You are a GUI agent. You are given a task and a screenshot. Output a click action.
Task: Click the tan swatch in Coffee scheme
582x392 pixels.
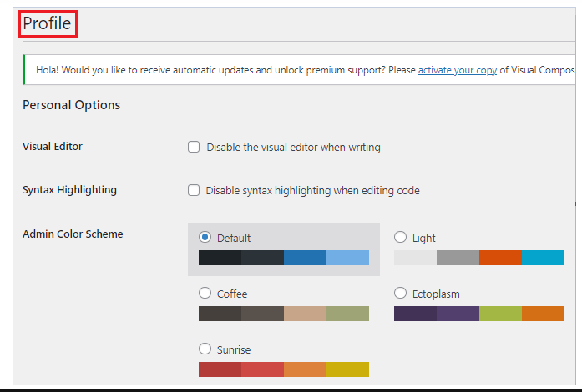coord(305,314)
